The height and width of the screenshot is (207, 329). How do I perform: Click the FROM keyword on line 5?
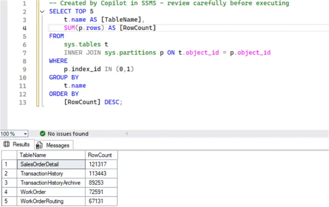[x=56, y=36]
